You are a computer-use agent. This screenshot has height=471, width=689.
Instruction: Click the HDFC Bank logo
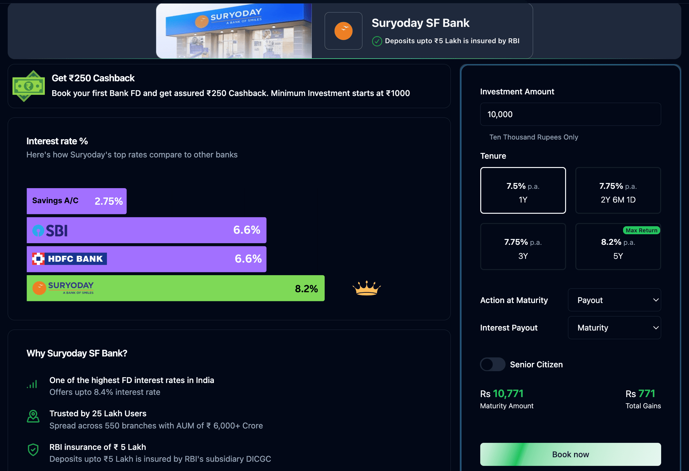69,259
